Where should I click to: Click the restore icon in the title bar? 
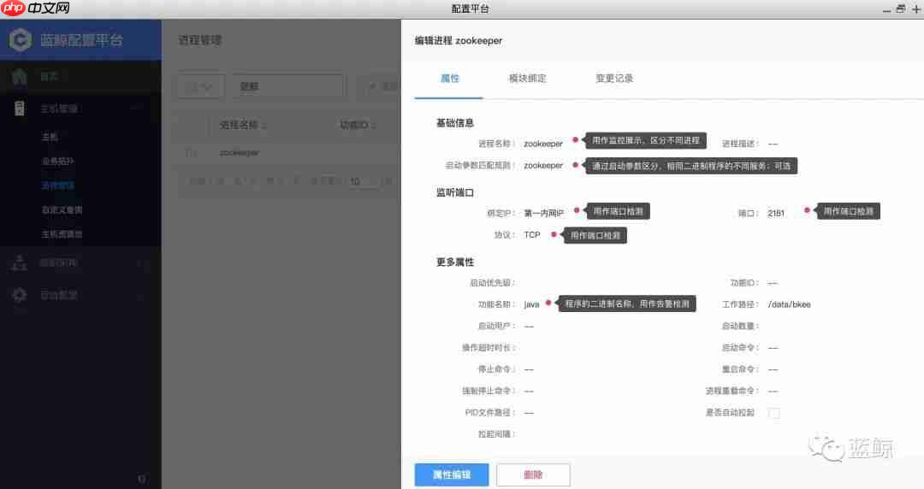[900, 9]
